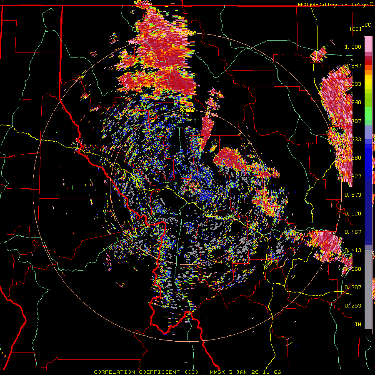Click the 0.627 legend value
The height and width of the screenshot is (375, 375).
tap(353, 176)
